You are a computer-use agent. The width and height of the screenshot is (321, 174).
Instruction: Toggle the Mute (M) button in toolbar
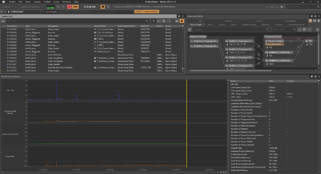click(x=58, y=6)
